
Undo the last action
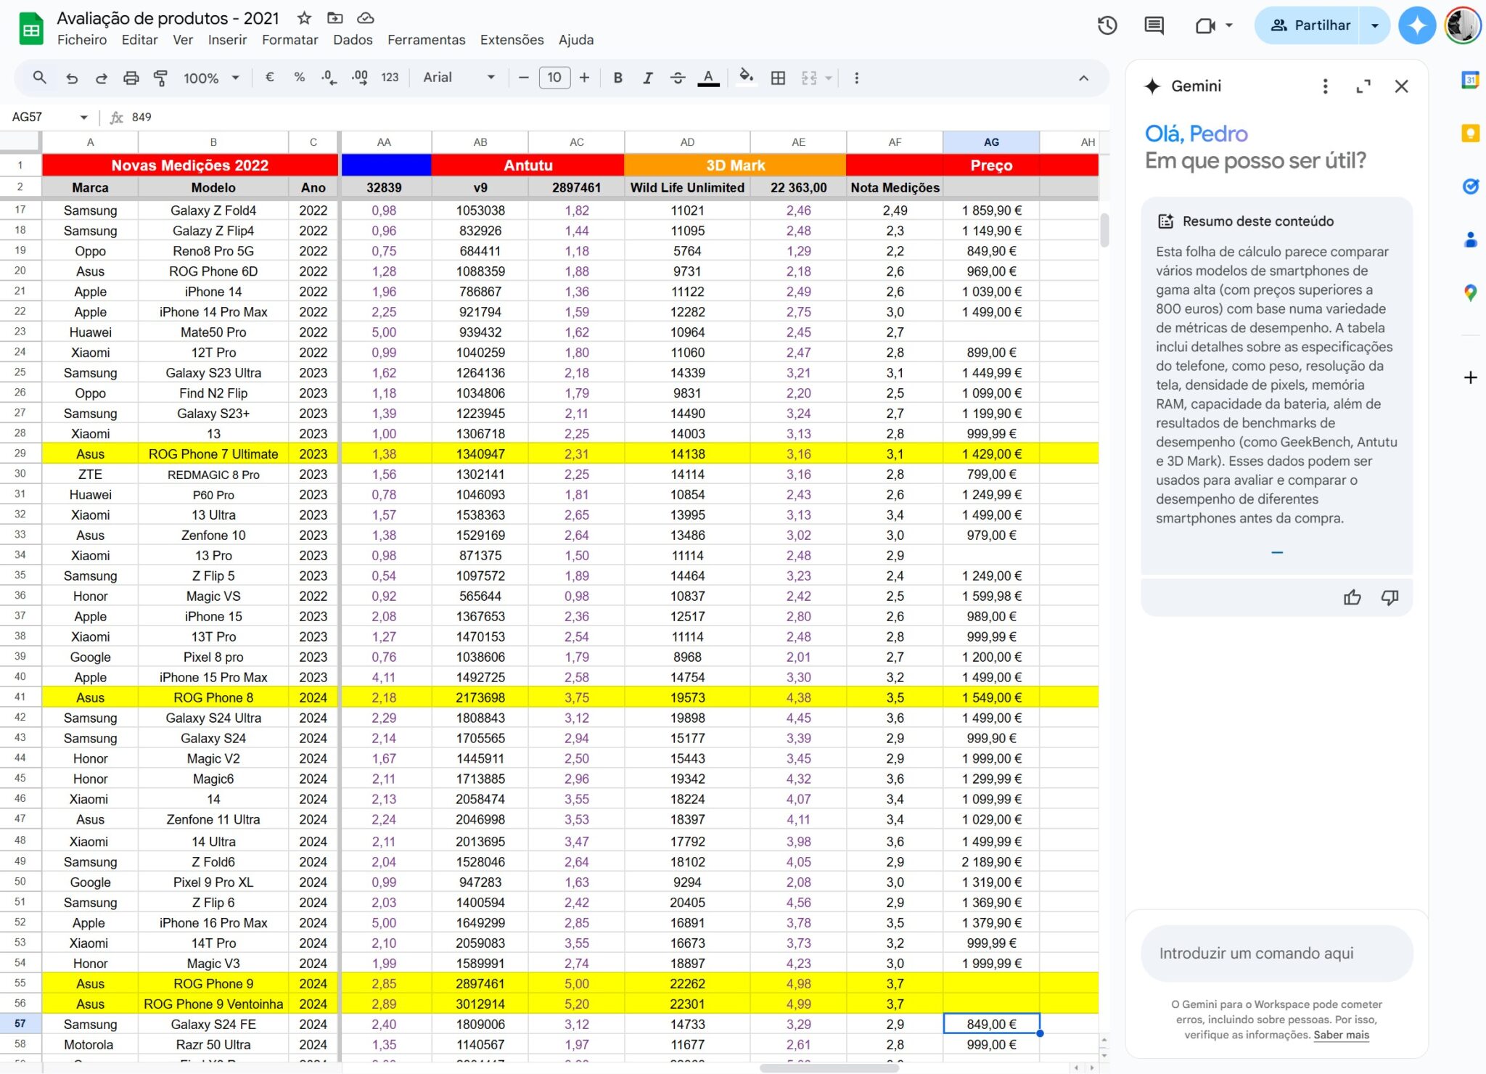[71, 78]
